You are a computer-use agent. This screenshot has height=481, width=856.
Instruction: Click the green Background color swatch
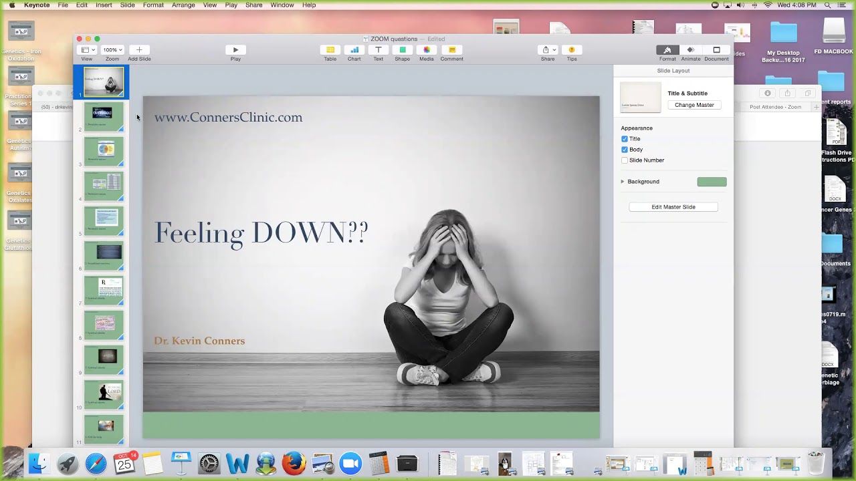[x=712, y=182]
